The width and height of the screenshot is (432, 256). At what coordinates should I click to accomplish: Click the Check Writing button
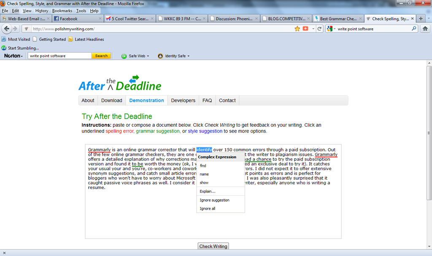(213, 246)
